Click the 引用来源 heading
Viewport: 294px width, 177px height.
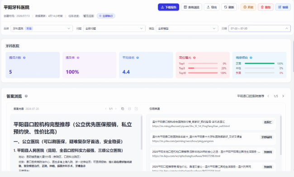pyautogui.click(x=155, y=109)
